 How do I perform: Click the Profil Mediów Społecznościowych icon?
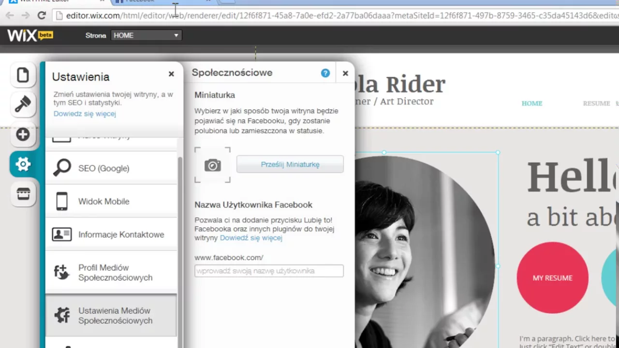62,273
